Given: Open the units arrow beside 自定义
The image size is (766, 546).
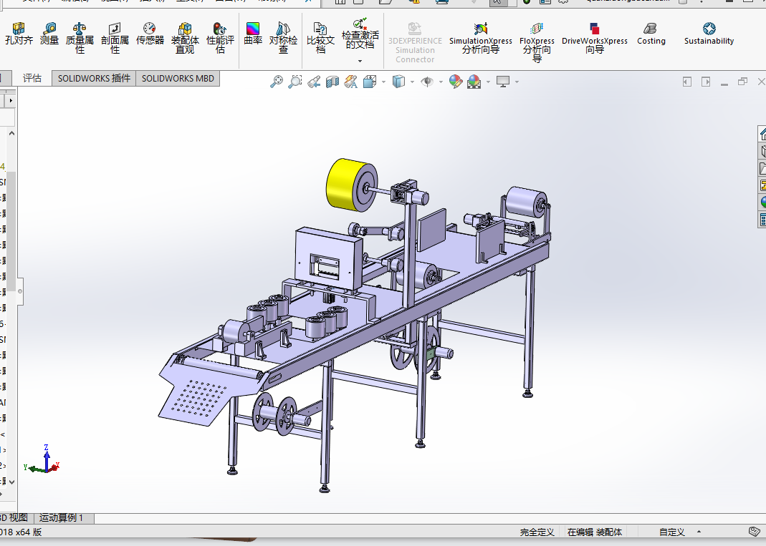Looking at the screenshot, I should pos(699,532).
